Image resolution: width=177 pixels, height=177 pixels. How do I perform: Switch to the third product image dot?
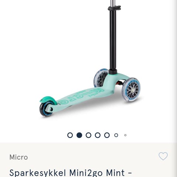(x=88, y=135)
